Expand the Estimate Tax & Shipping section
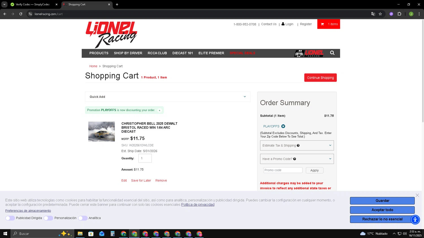Viewport: 424px width, 238px height. click(x=297, y=146)
